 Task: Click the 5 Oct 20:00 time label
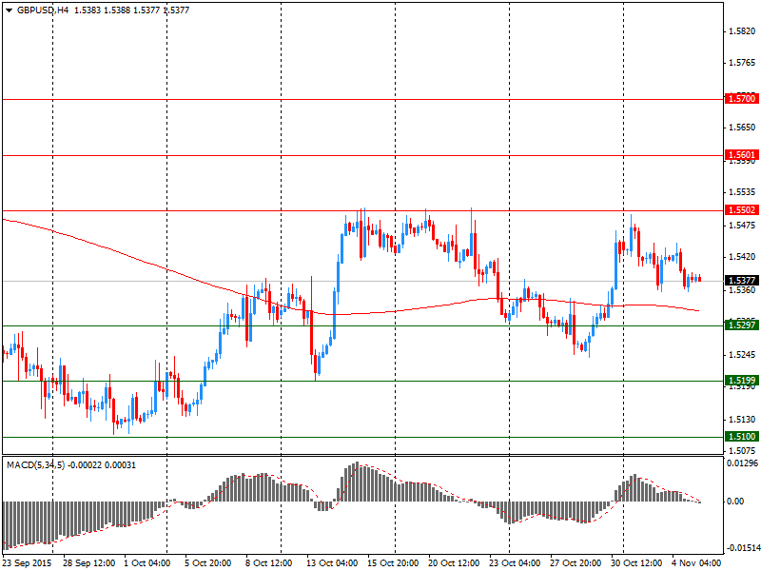207,563
